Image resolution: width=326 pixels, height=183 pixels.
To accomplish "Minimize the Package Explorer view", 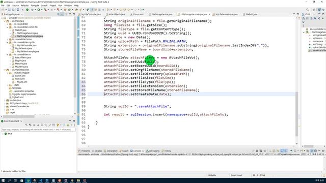I will (x=70, y=14).
